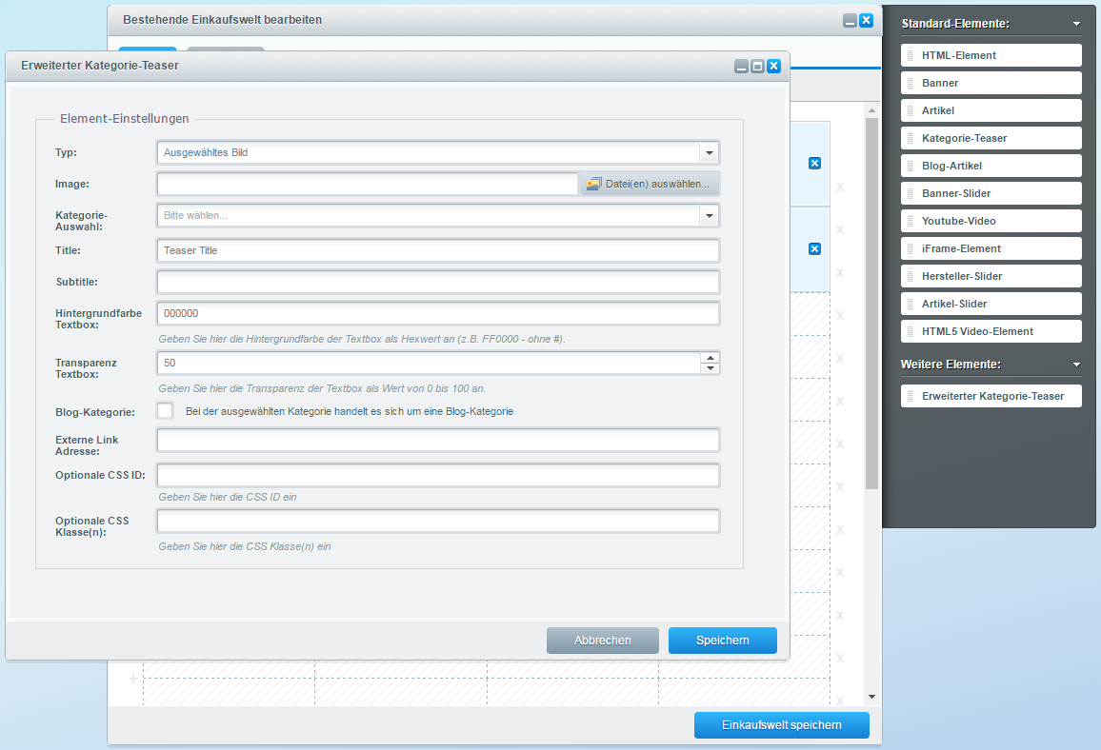
Task: Select the Banner-Slider element item
Action: (x=991, y=193)
